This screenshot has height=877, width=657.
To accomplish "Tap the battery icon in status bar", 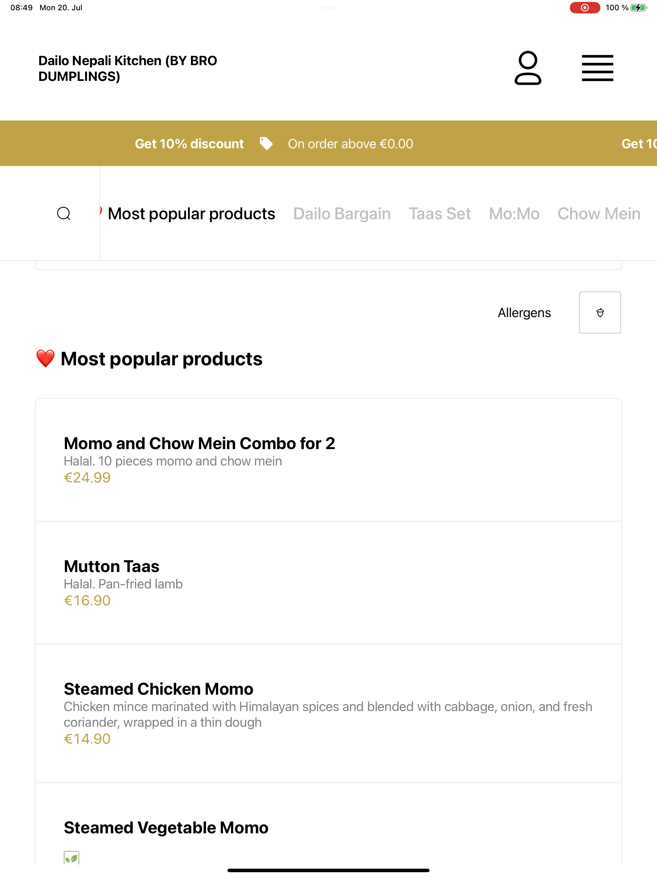I will 639,7.
